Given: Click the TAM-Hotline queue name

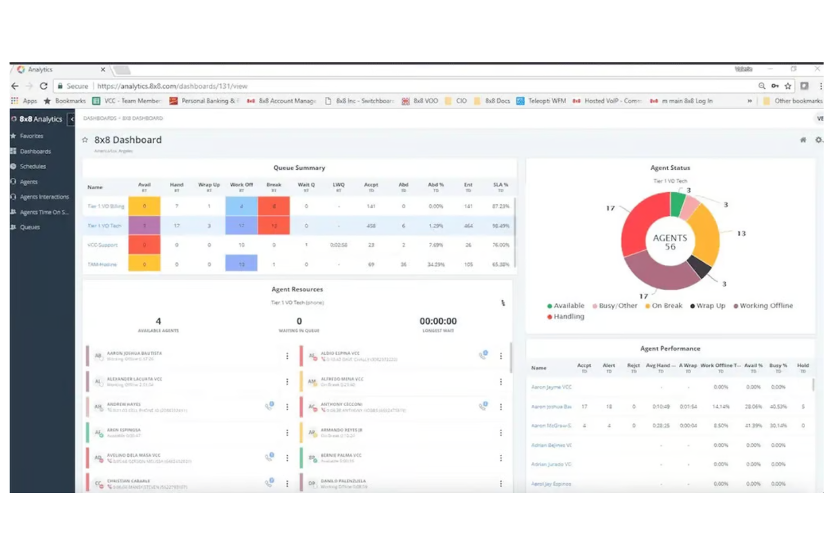Looking at the screenshot, I should (102, 264).
